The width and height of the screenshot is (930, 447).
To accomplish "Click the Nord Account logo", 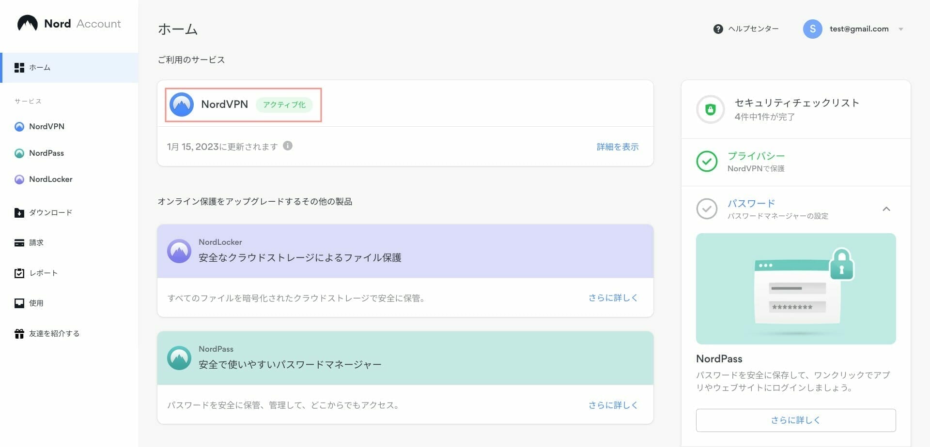I will [x=69, y=23].
